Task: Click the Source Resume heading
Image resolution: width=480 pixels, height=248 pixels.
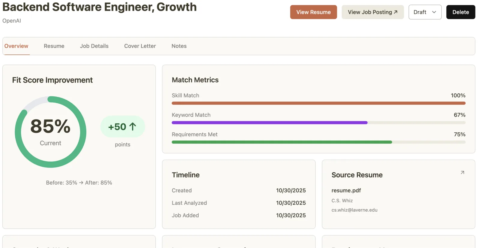Action: point(357,175)
